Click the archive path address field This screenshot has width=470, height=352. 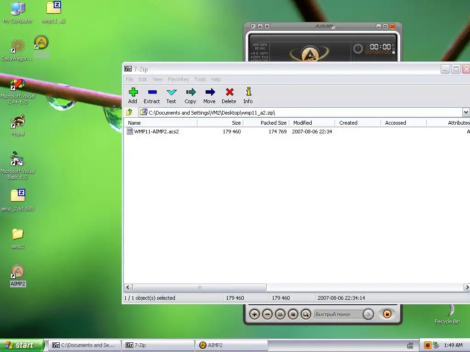tap(300, 113)
